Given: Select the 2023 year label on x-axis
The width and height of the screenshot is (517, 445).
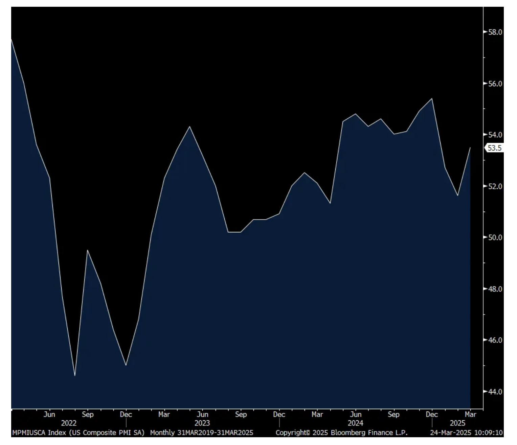Looking at the screenshot, I should [x=202, y=423].
